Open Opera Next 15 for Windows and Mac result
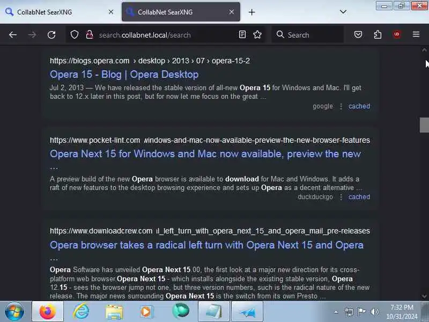Viewport: 429px width, 322px height. coord(205,154)
